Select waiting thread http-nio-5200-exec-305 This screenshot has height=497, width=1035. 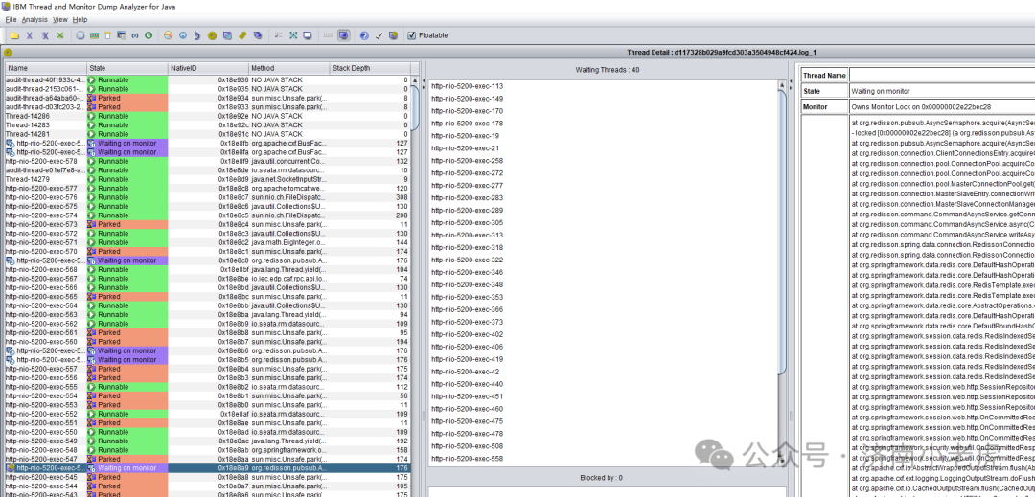pos(467,223)
